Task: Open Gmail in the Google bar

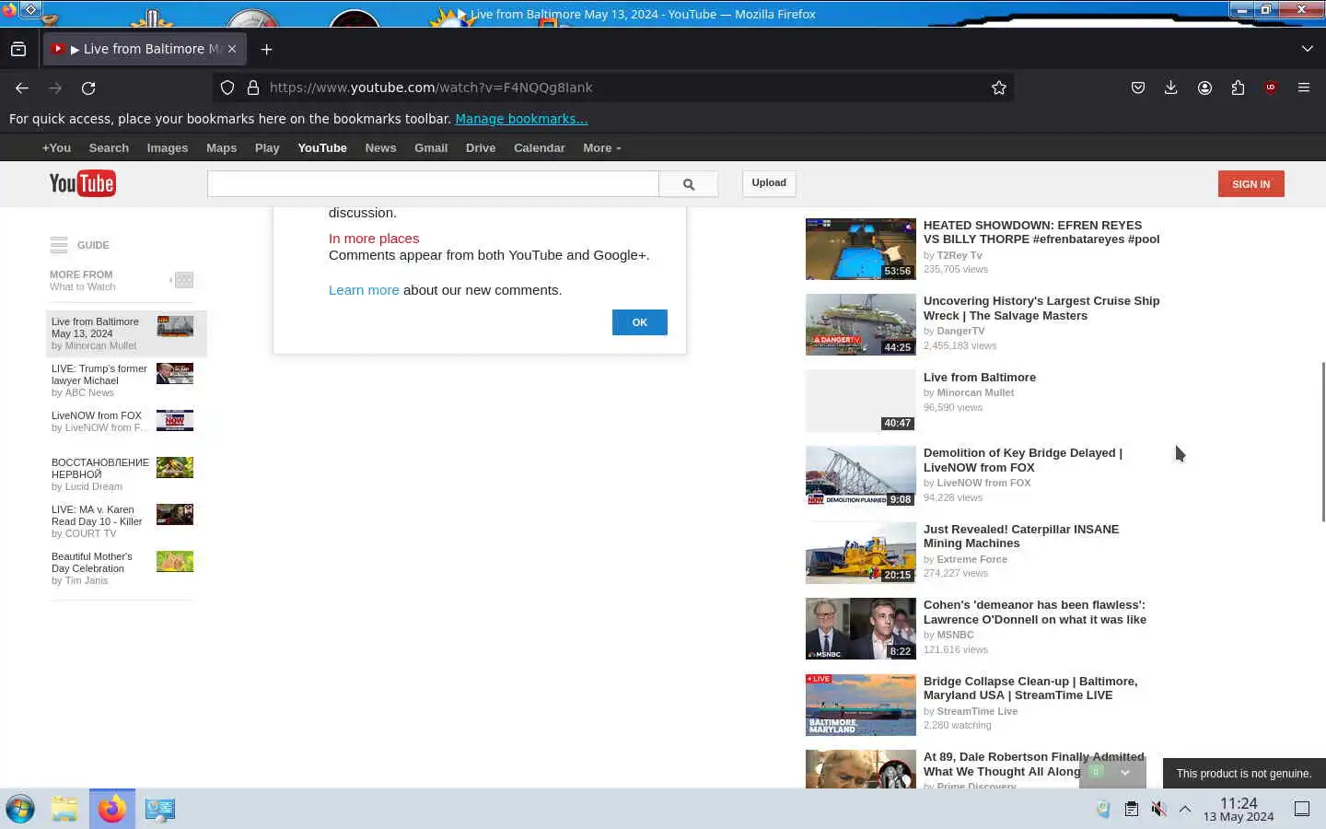Action: pos(431,147)
